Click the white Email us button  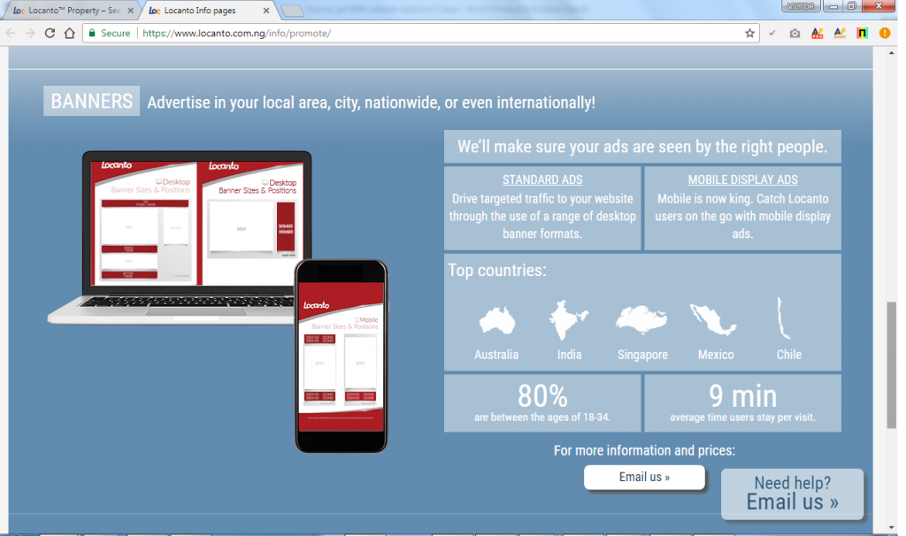click(x=644, y=477)
